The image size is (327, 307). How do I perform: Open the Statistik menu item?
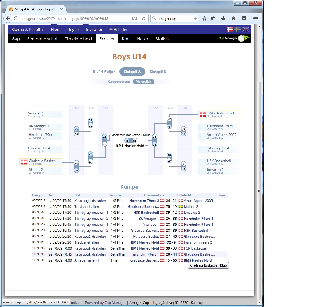tap(162, 39)
